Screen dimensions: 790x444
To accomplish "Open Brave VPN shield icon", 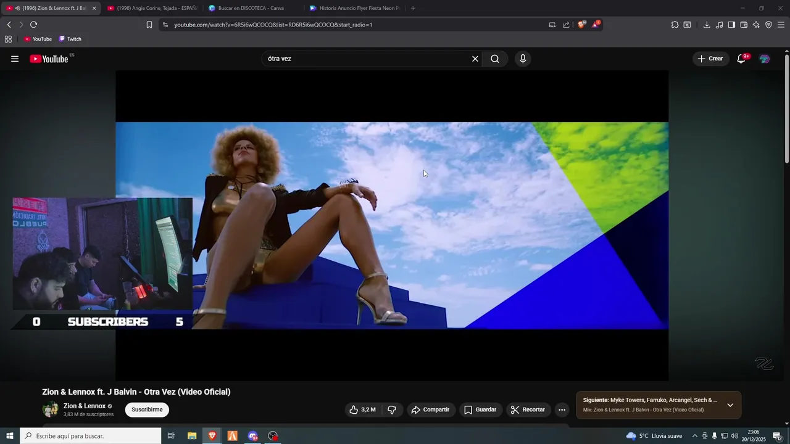I will click(768, 25).
